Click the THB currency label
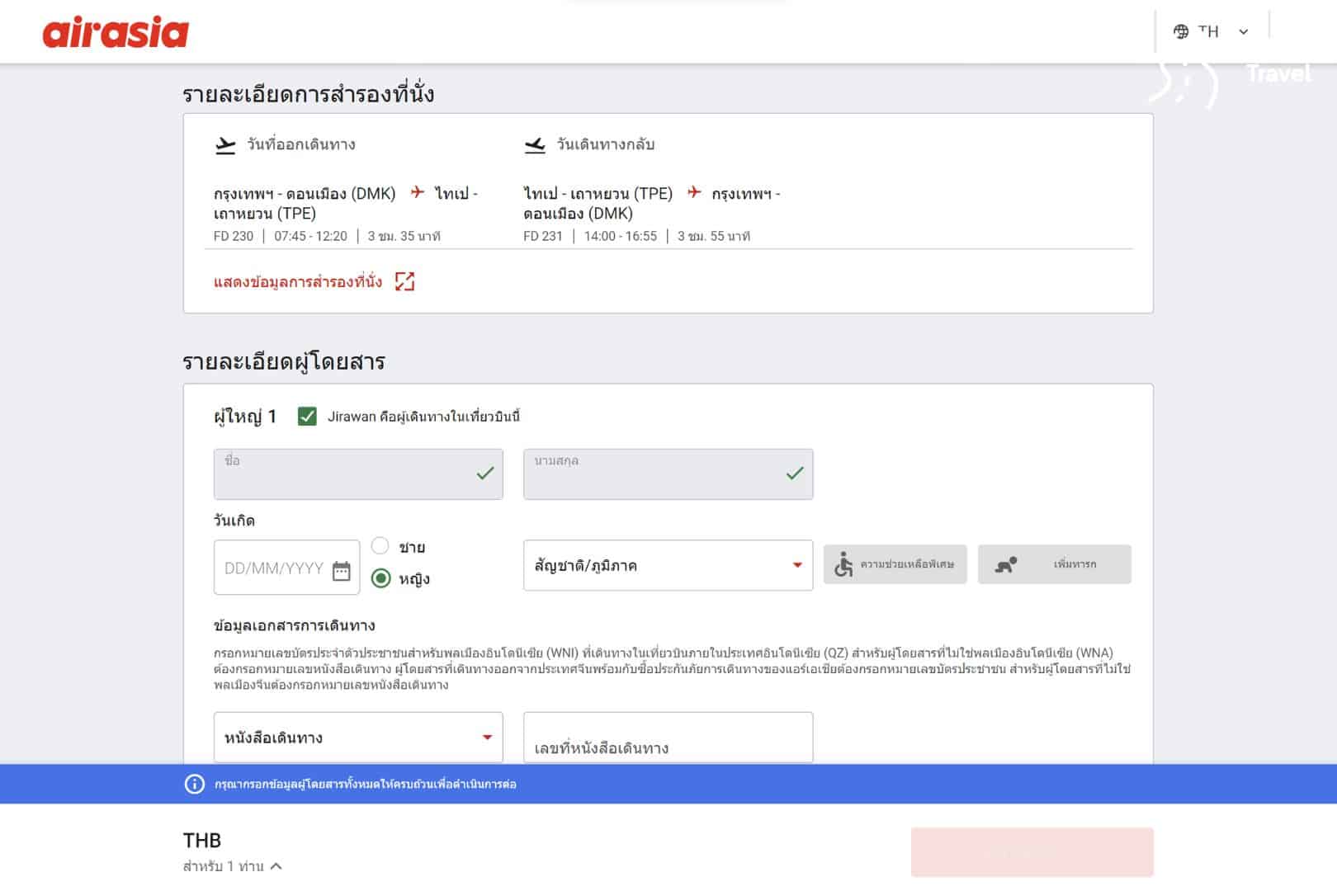Image resolution: width=1337 pixels, height=891 pixels. coord(202,841)
